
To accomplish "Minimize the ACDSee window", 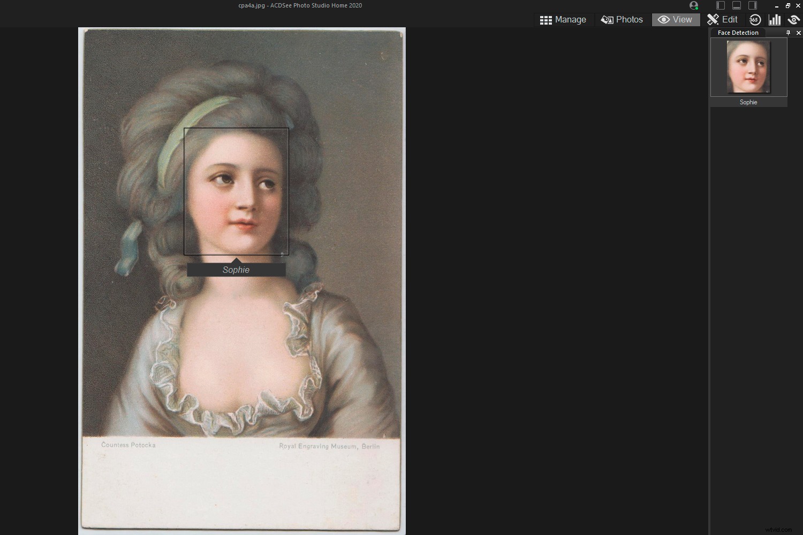I will [777, 5].
